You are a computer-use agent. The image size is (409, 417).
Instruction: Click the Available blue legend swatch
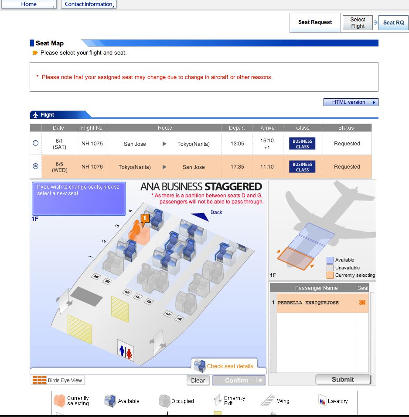click(x=330, y=260)
